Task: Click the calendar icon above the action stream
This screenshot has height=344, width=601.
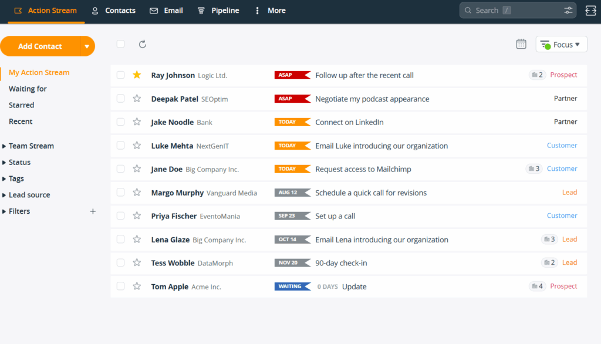Action: pos(521,43)
